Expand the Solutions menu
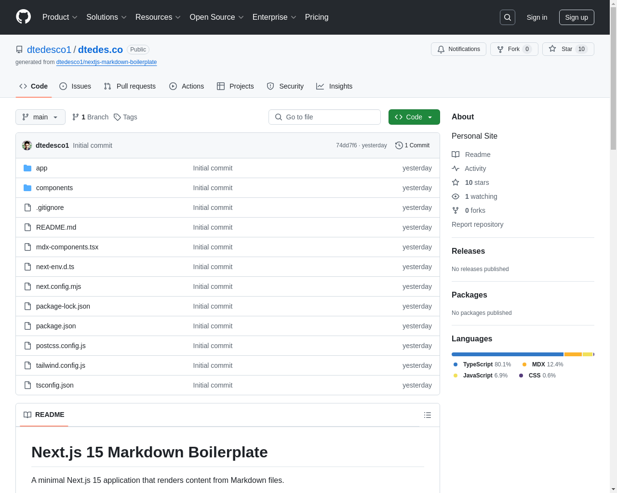 pos(107,17)
